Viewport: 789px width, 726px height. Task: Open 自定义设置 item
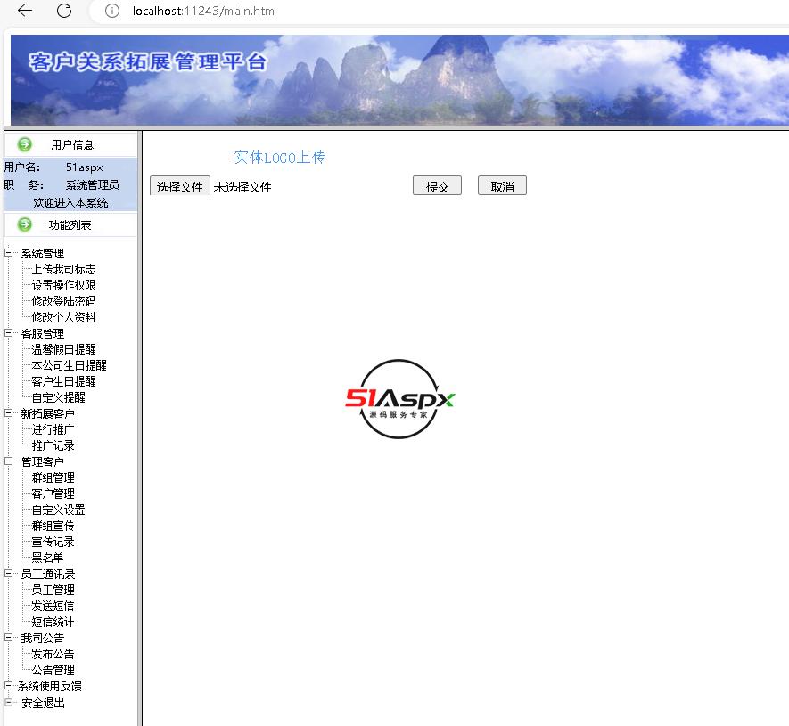pyautogui.click(x=58, y=510)
